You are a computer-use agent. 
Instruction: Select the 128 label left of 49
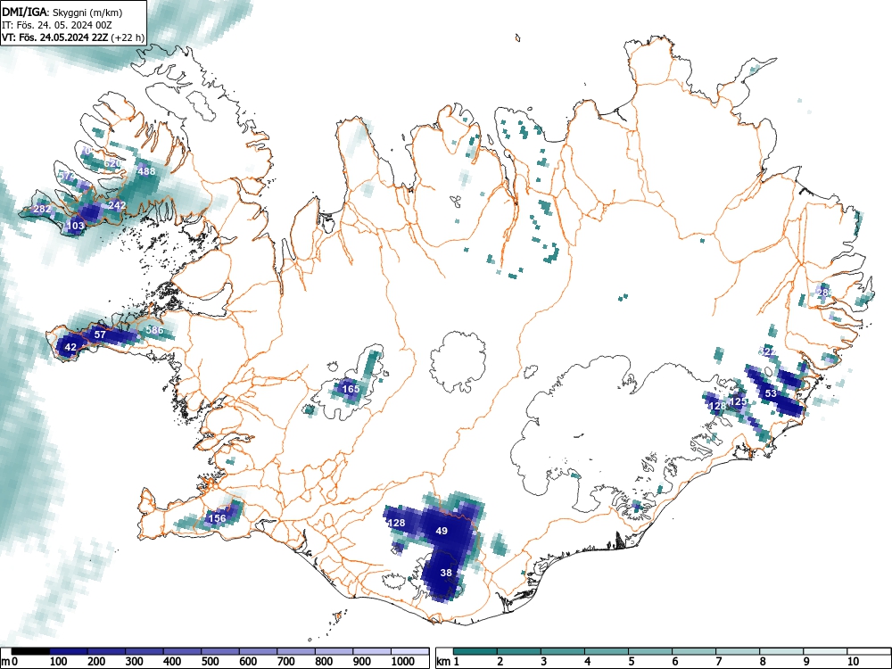tap(396, 523)
